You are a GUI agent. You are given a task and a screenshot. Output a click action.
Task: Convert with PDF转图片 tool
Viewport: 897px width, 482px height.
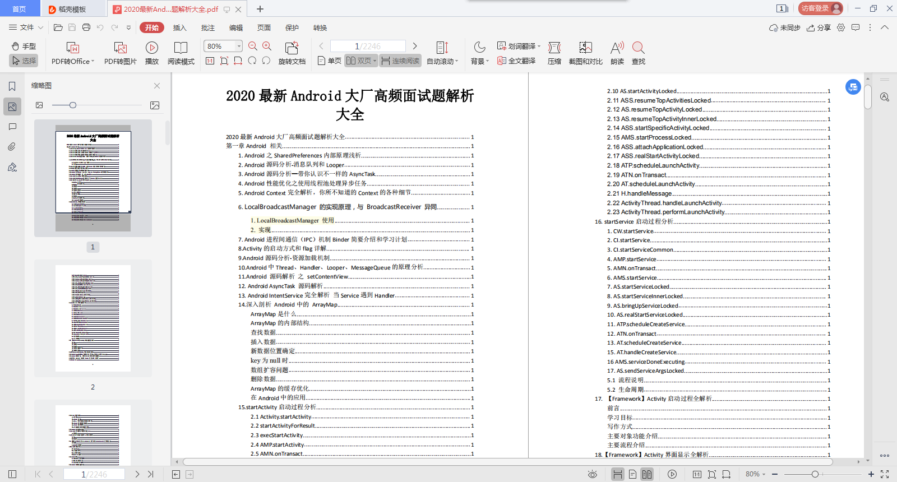tap(120, 53)
